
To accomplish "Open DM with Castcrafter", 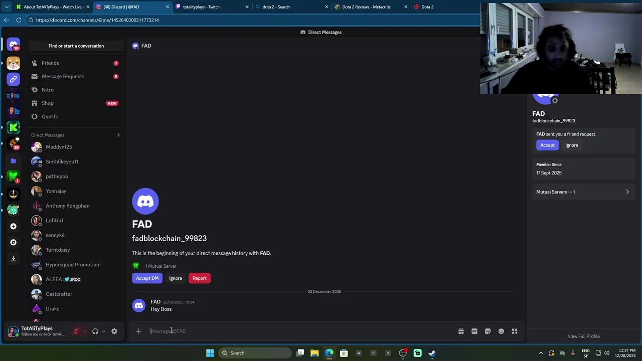I will pos(76,294).
